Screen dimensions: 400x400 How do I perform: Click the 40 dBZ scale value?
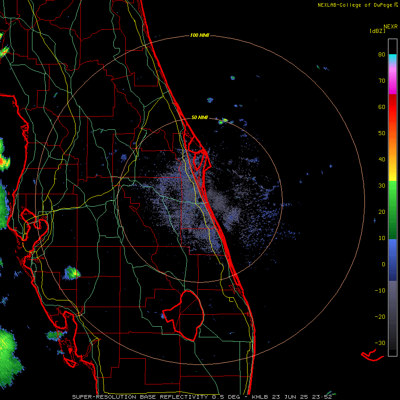(x=382, y=160)
